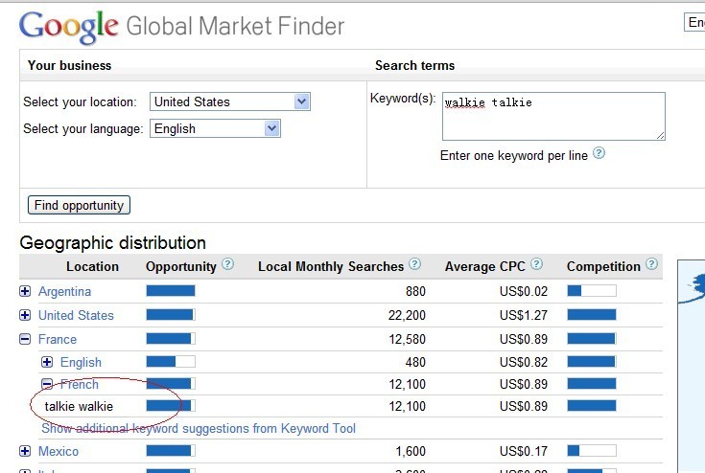Open help icon next to Opportunity
This screenshot has height=473, width=705.
pyautogui.click(x=228, y=264)
